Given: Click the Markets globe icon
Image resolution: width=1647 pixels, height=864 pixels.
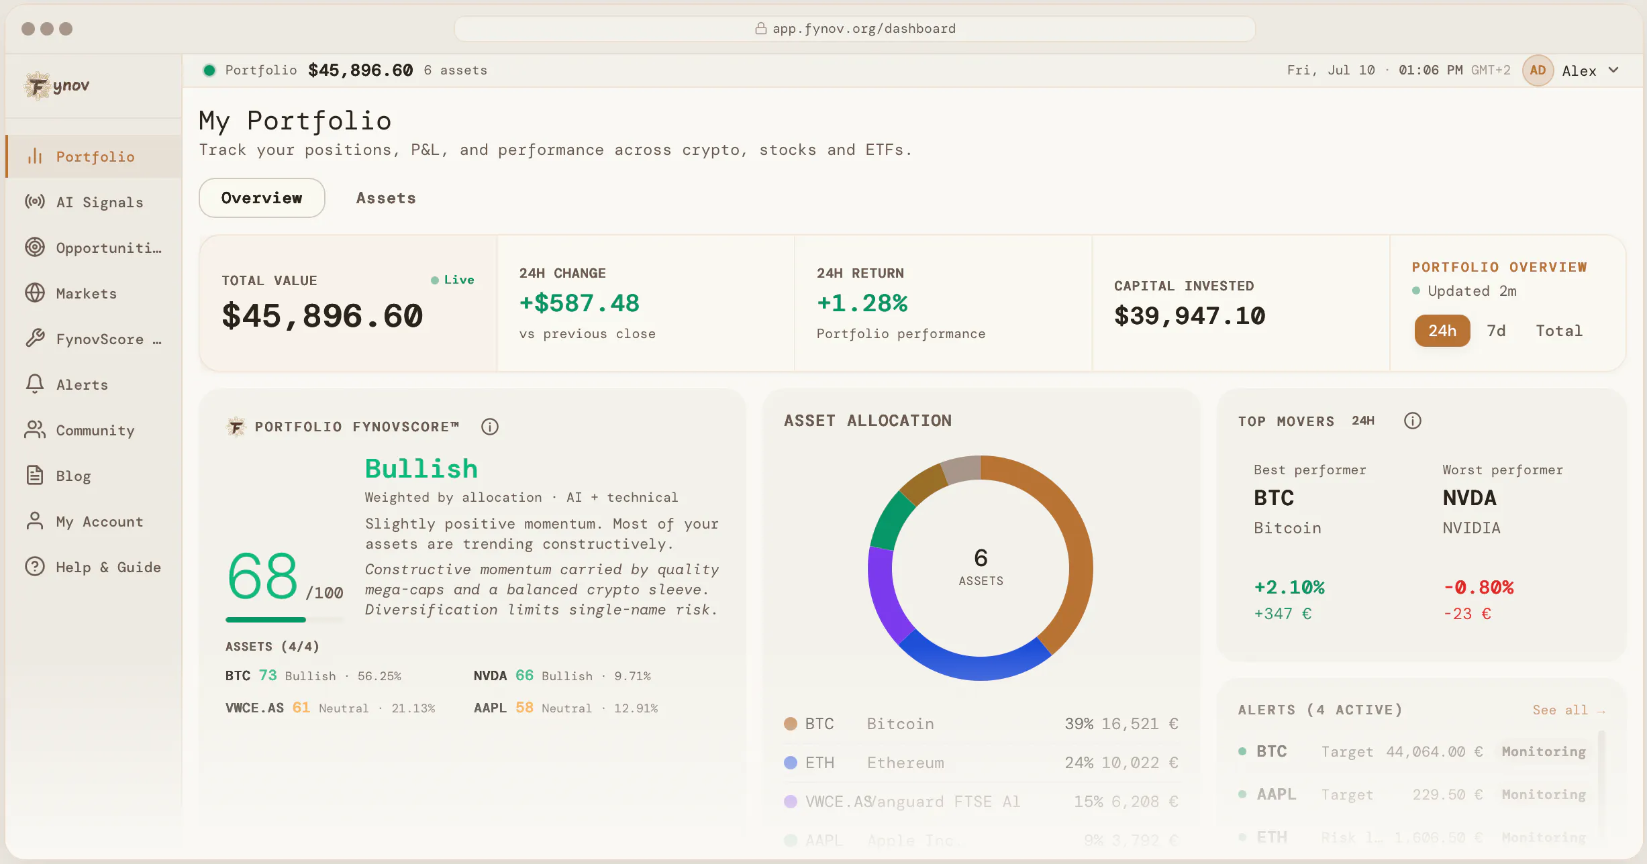Looking at the screenshot, I should tap(35, 293).
